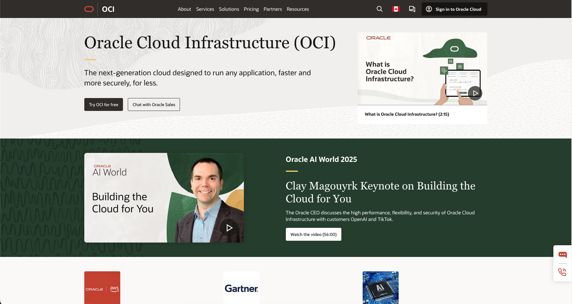Open the What is Oracle Cloud Infrastructure link
The image size is (572, 304).
tap(407, 114)
